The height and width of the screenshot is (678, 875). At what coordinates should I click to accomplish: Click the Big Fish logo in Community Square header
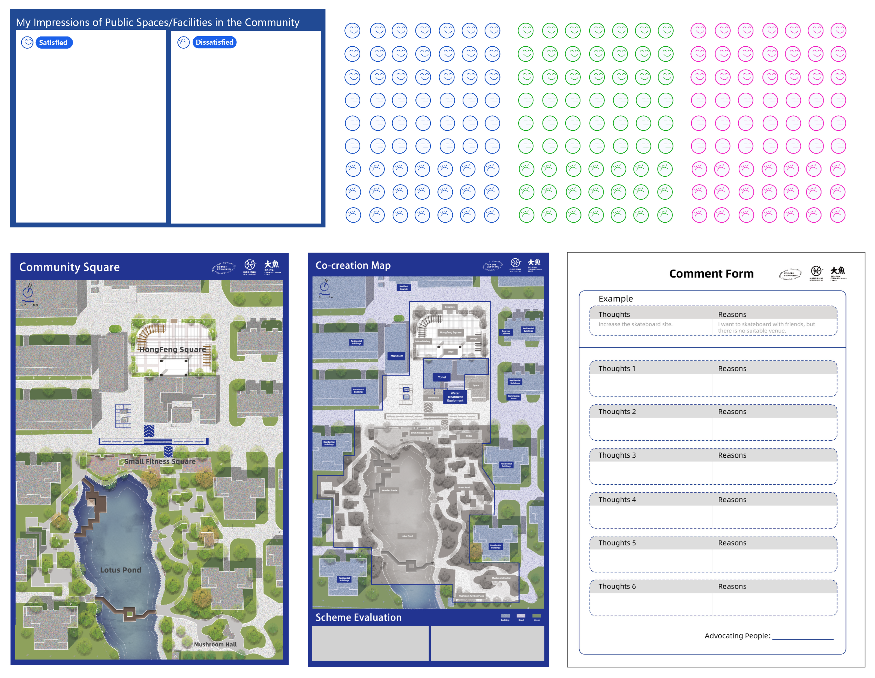click(271, 266)
